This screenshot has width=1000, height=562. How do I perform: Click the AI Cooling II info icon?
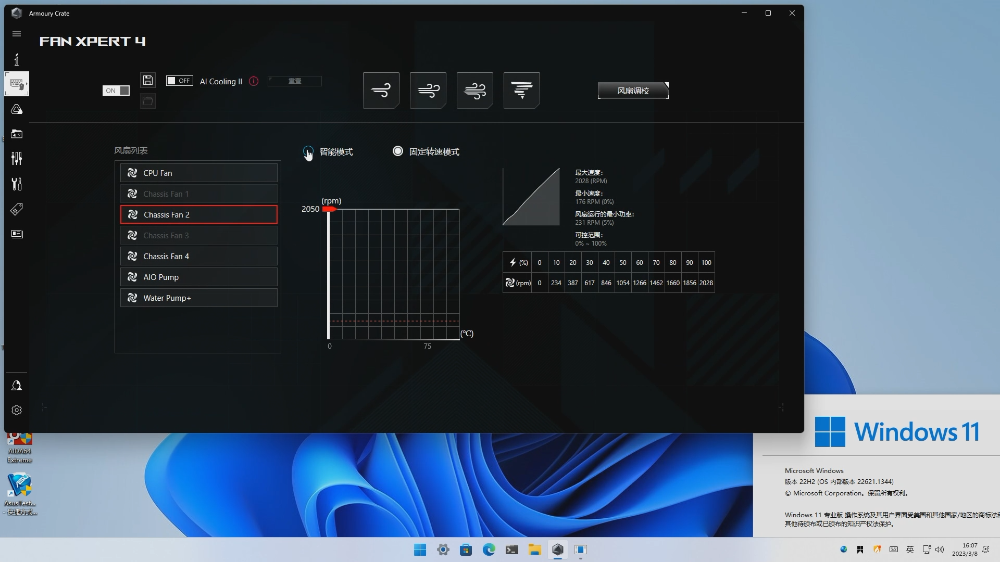pyautogui.click(x=254, y=81)
